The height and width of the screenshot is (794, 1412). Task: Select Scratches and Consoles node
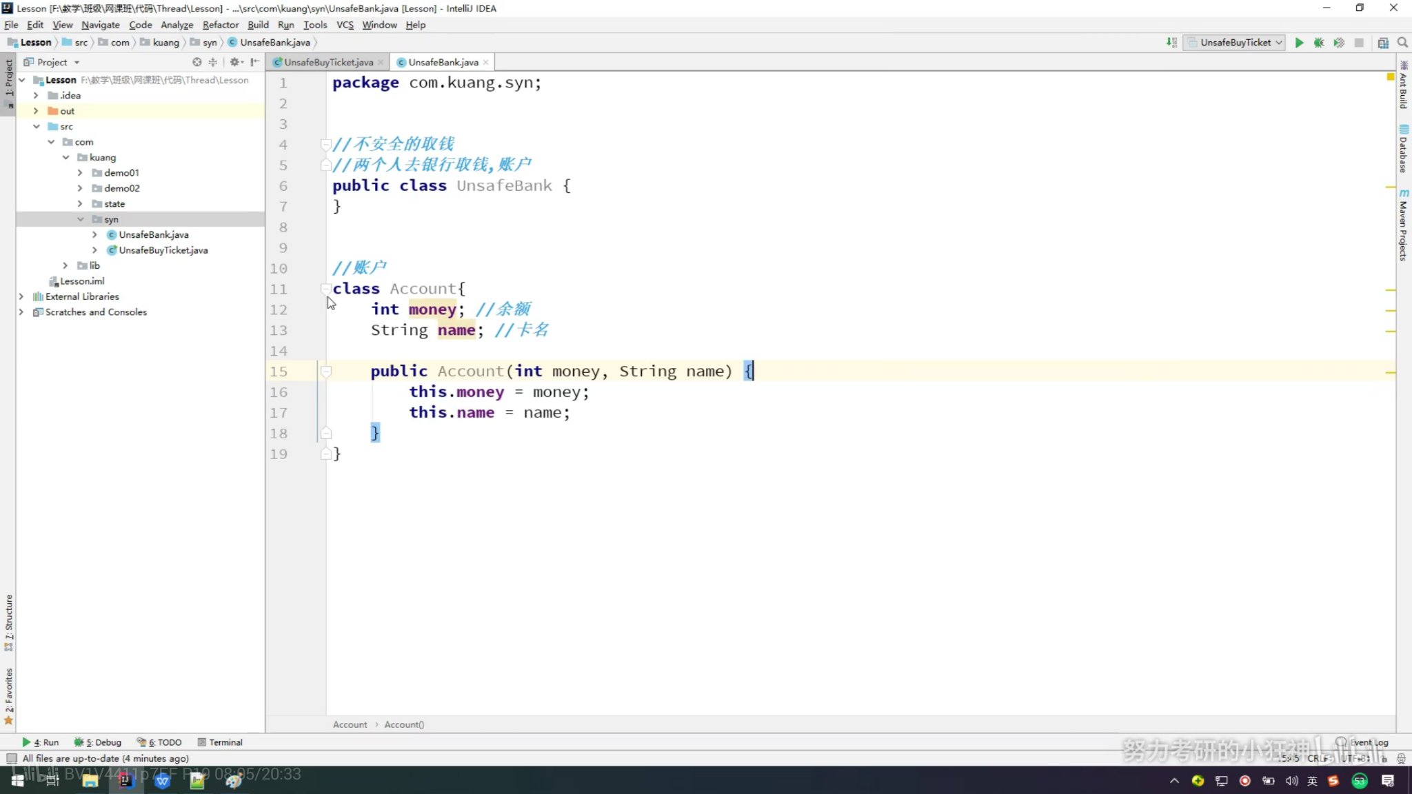click(x=96, y=312)
